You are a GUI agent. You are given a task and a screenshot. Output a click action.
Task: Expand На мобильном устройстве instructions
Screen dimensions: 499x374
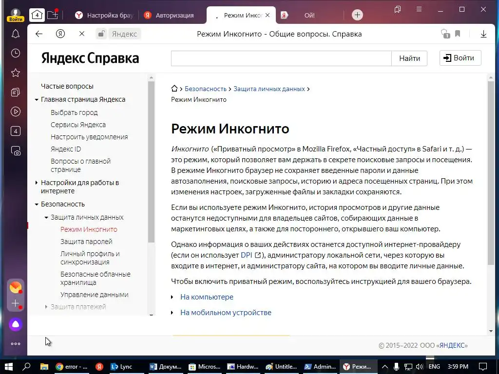point(226,312)
